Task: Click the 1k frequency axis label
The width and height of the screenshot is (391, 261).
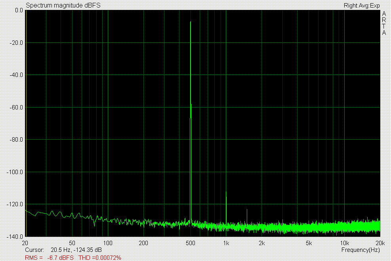Action: (x=226, y=243)
